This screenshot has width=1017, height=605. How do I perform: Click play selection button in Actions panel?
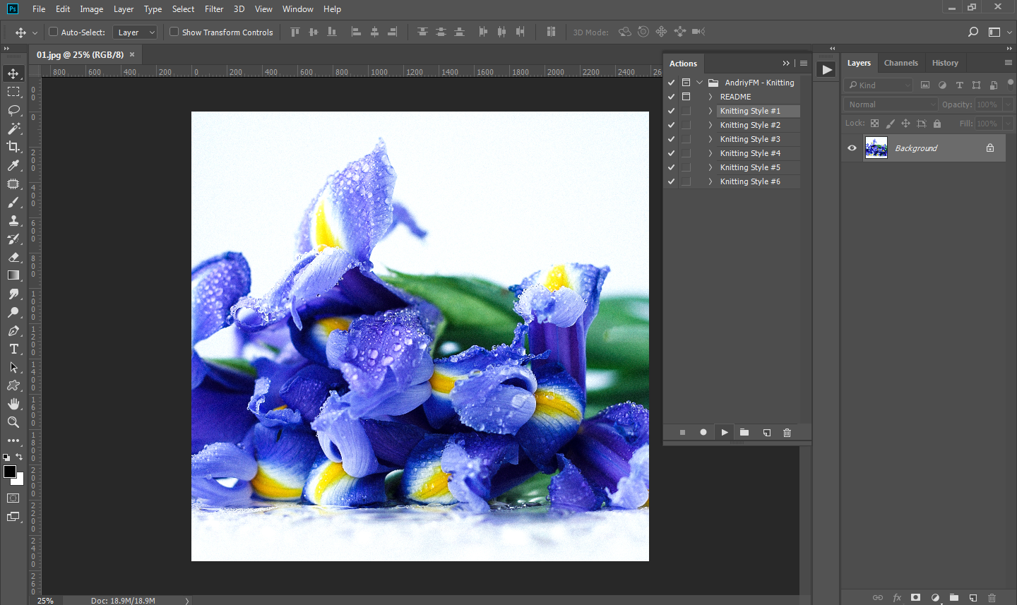click(x=724, y=433)
